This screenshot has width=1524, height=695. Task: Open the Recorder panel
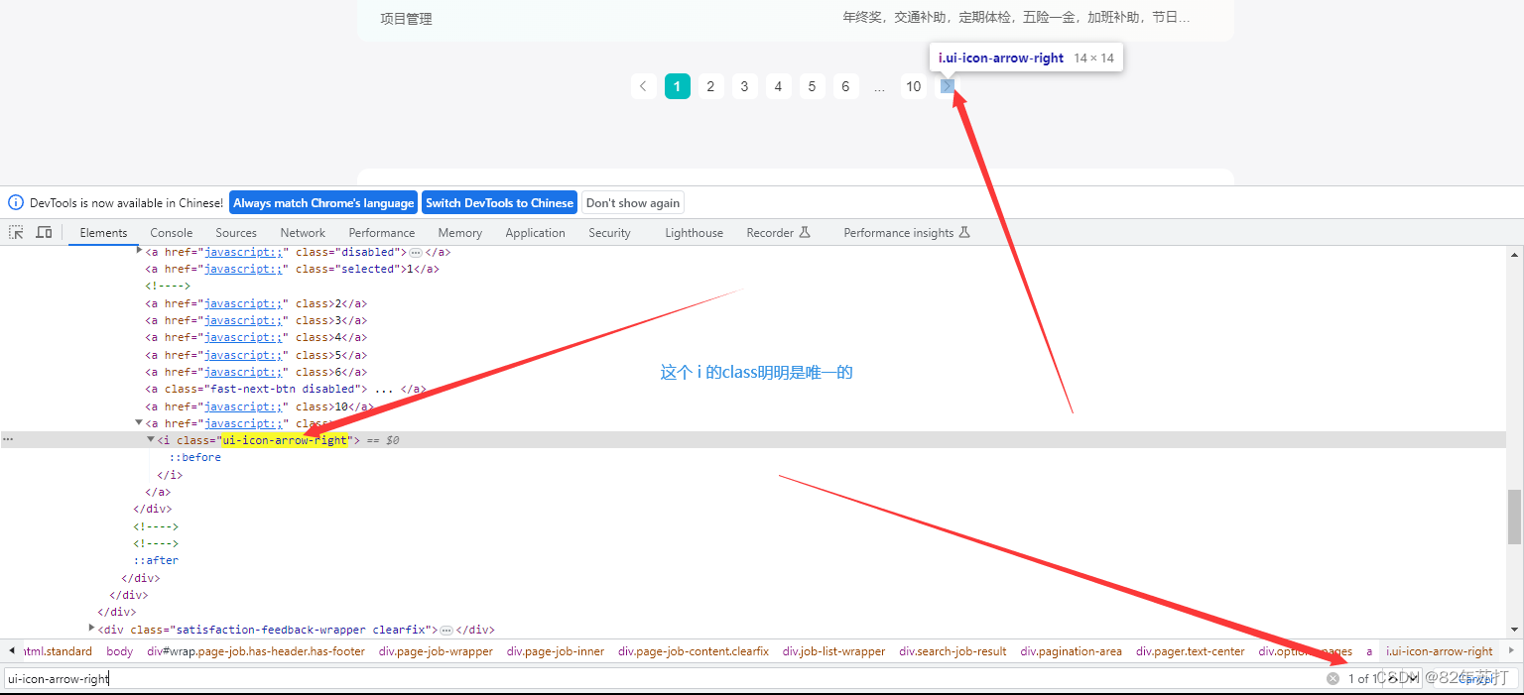(772, 232)
